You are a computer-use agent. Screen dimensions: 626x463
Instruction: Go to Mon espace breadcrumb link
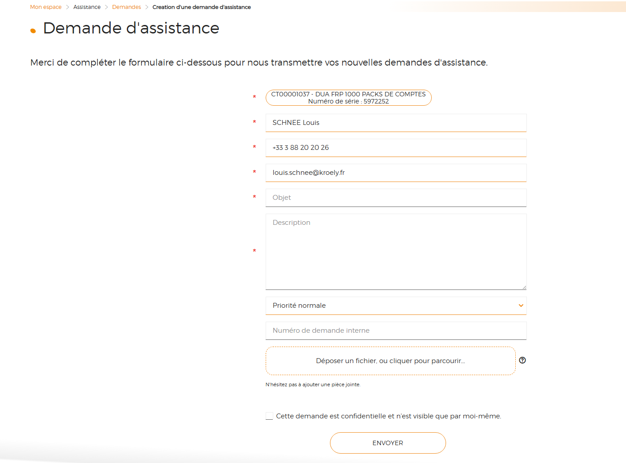(46, 7)
